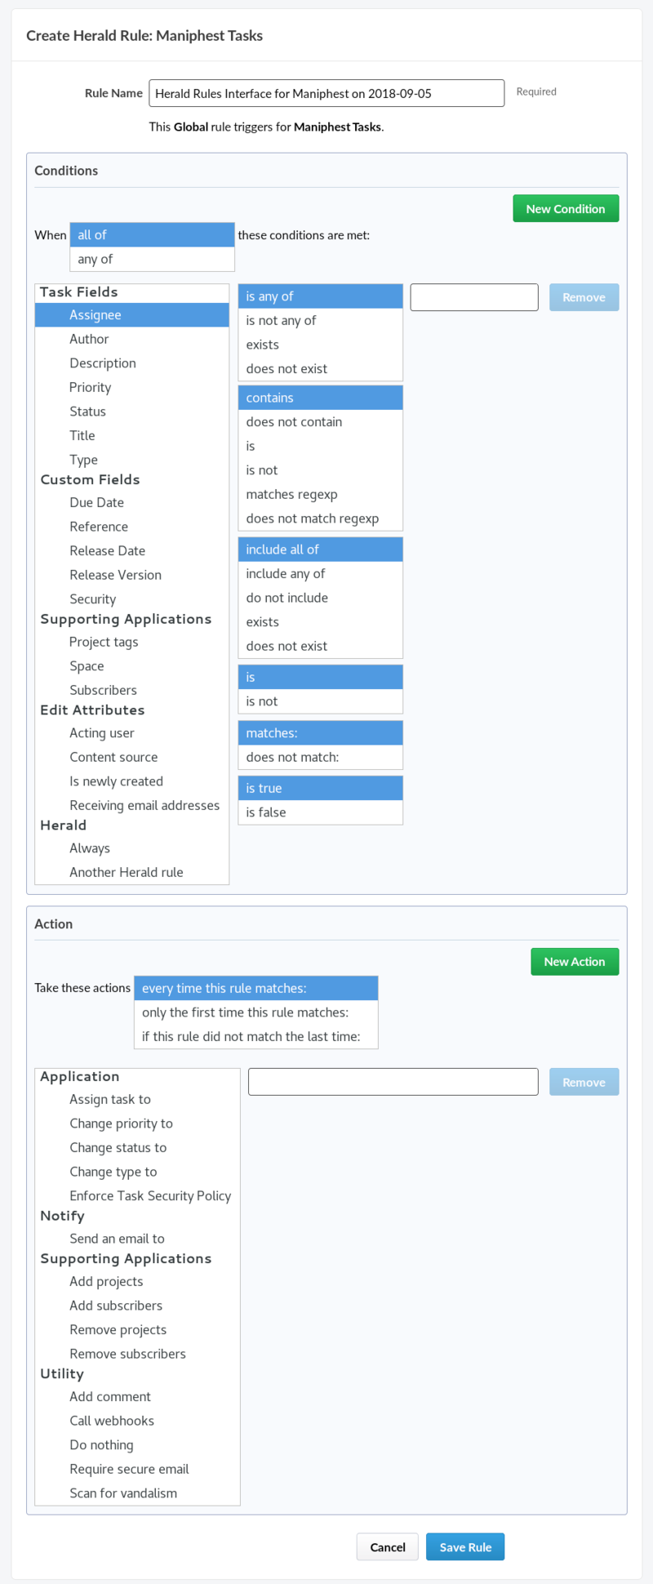Select 'Is newly created' option
The width and height of the screenshot is (653, 1584).
coord(132,781)
